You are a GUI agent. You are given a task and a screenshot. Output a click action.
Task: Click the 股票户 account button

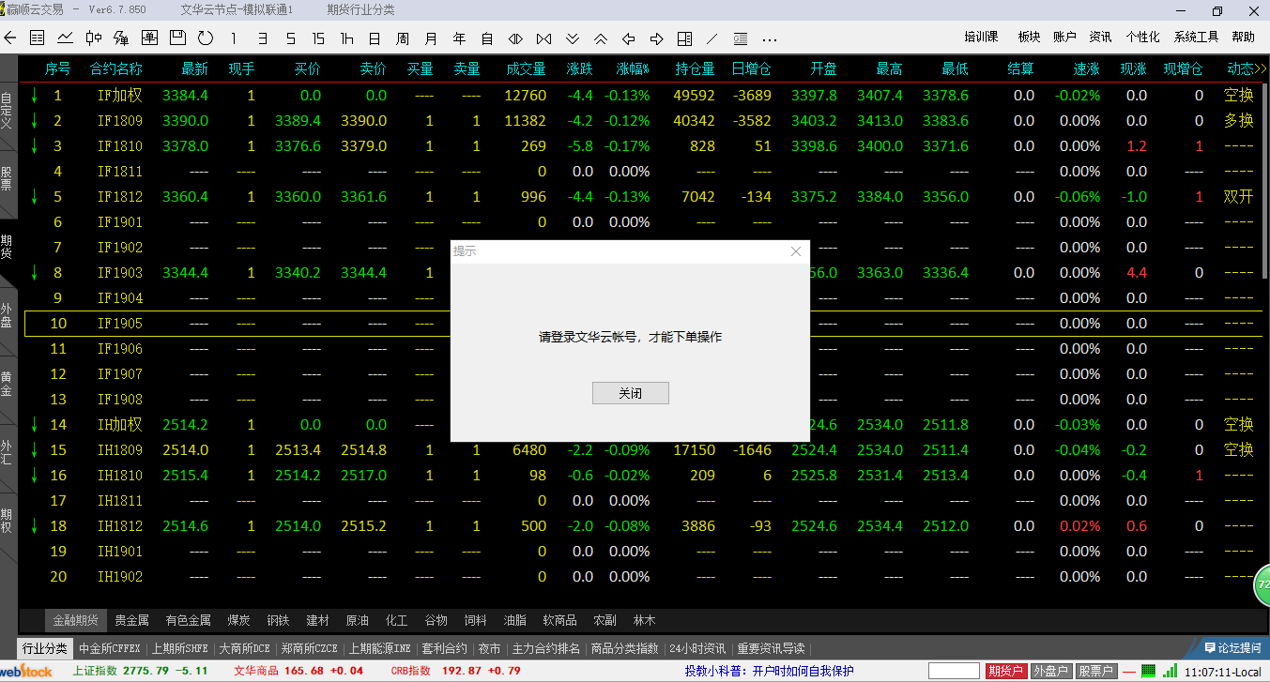pos(1095,671)
